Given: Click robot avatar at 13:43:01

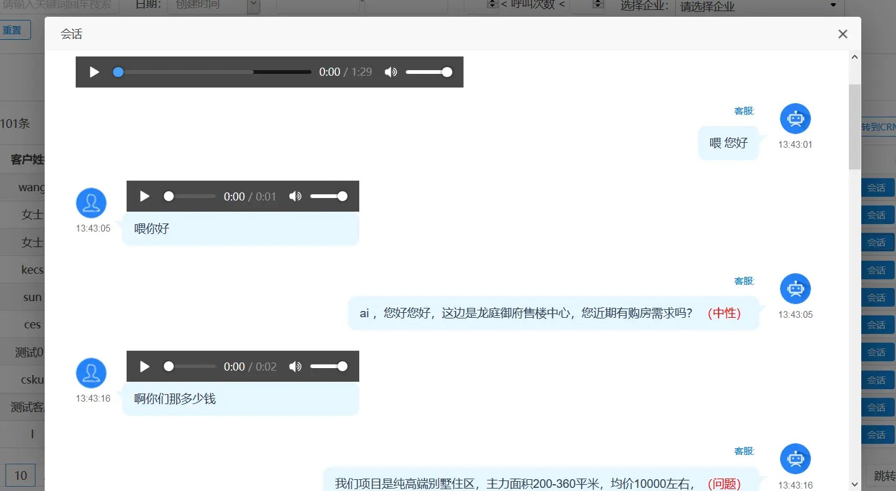Looking at the screenshot, I should 795,119.
